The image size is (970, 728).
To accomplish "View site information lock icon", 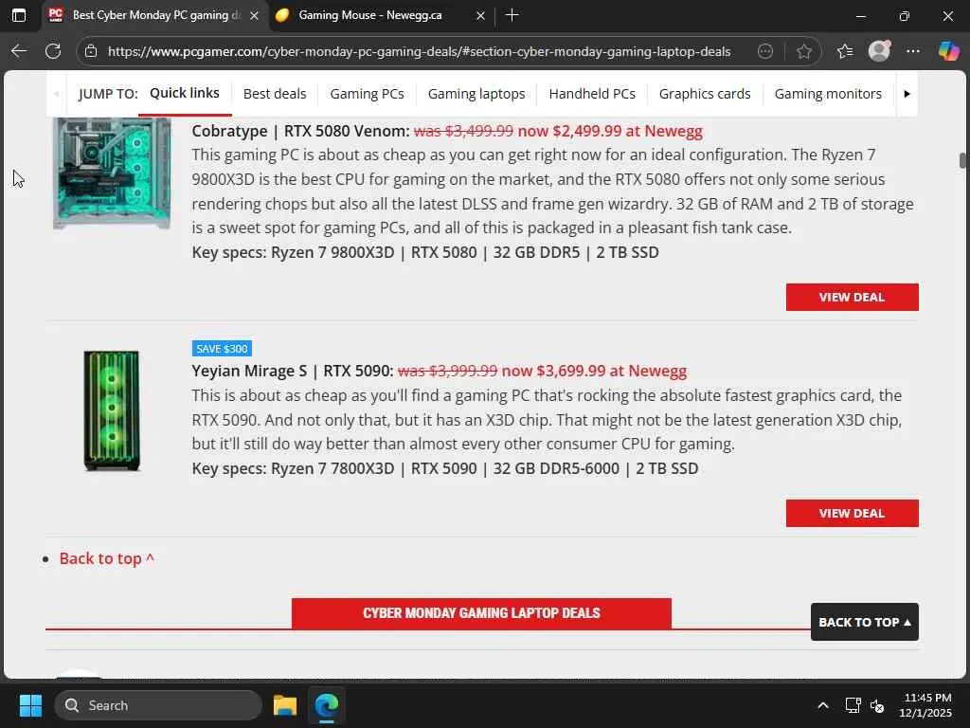I will tap(91, 51).
